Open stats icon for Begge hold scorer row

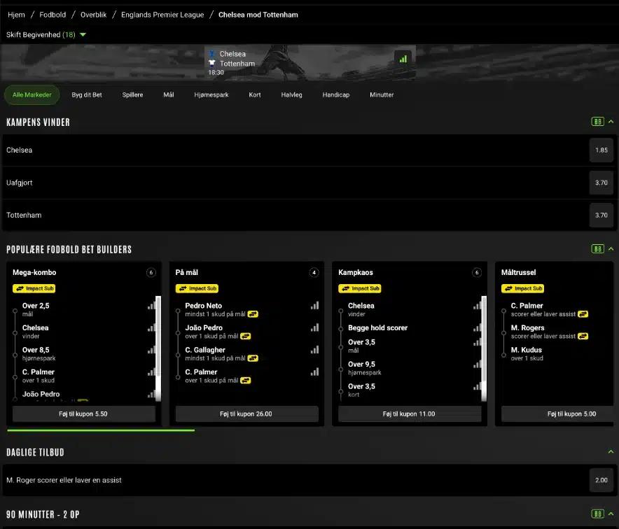pyautogui.click(x=478, y=327)
